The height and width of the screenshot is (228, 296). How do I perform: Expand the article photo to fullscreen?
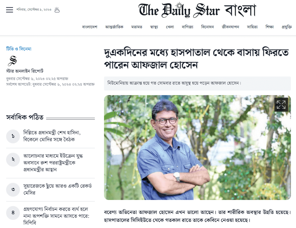(x=281, y=105)
